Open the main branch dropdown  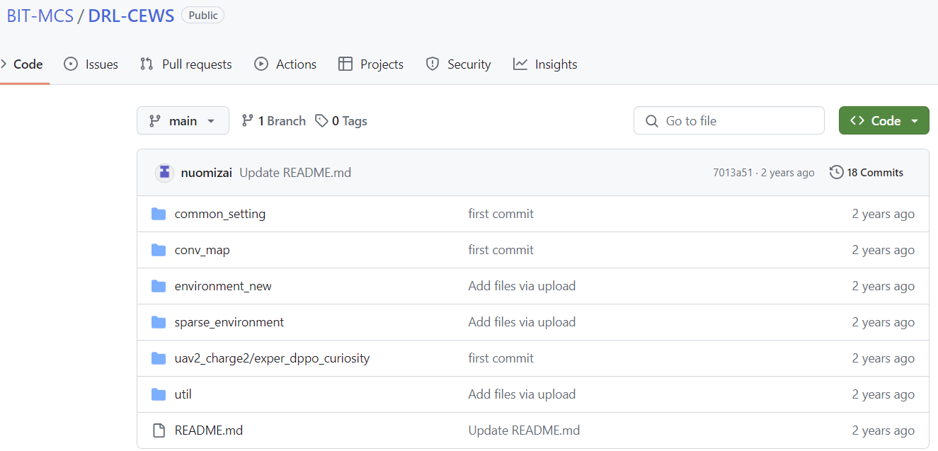[x=183, y=121]
